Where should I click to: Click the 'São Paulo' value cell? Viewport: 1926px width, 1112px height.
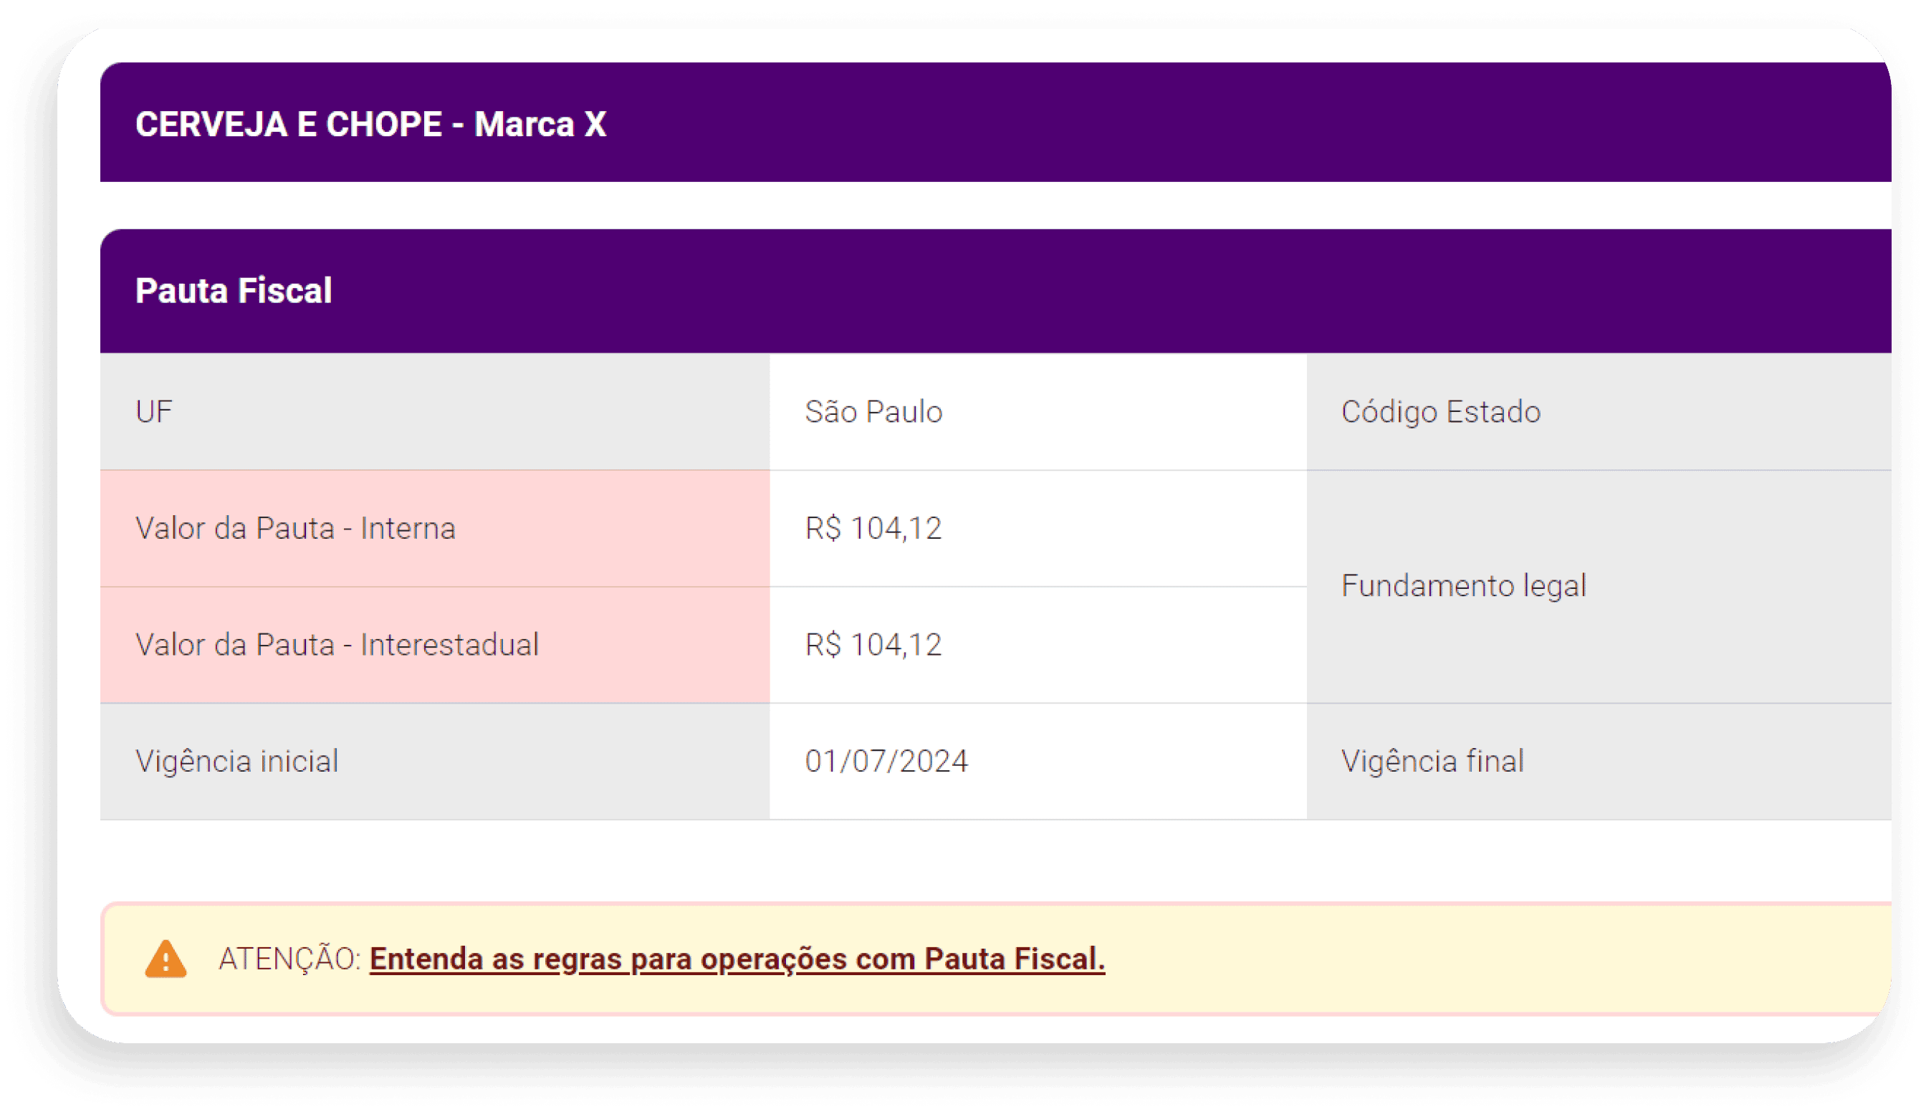click(1038, 412)
